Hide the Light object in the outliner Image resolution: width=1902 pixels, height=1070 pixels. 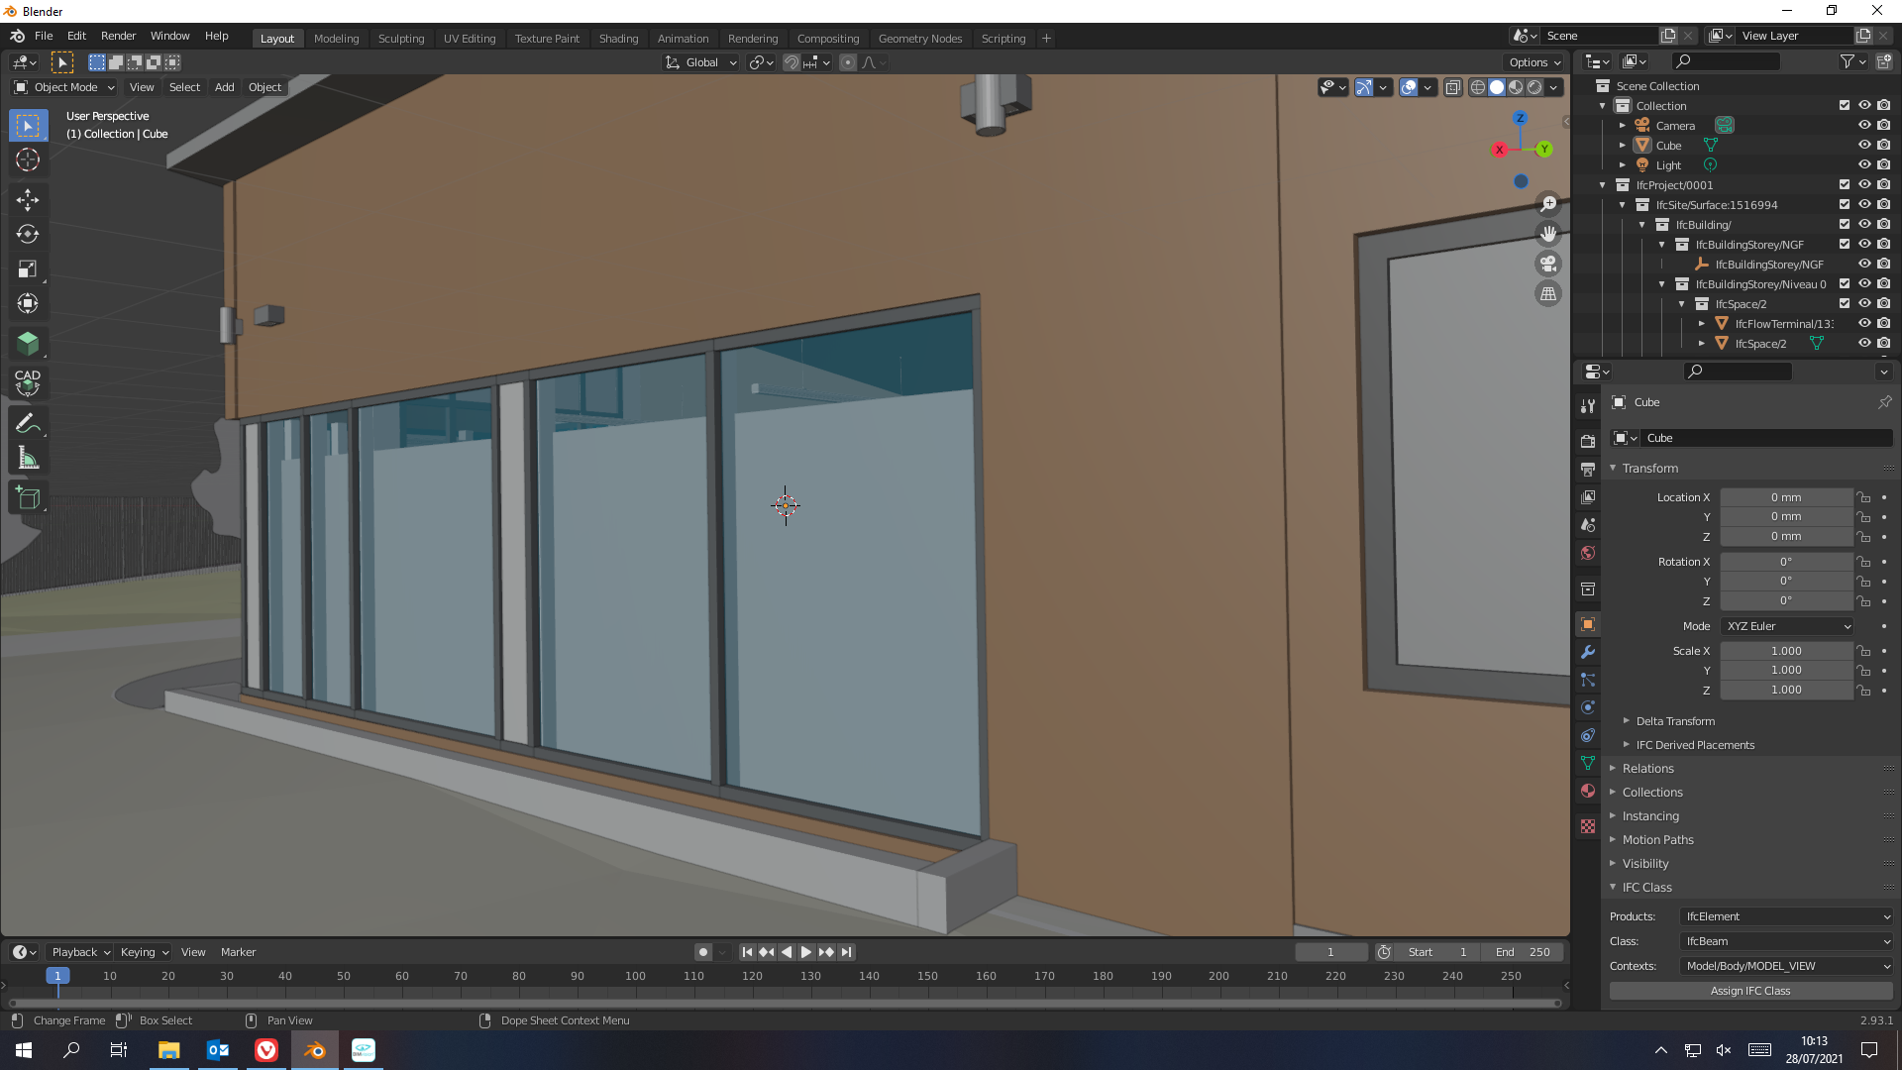coord(1863,164)
